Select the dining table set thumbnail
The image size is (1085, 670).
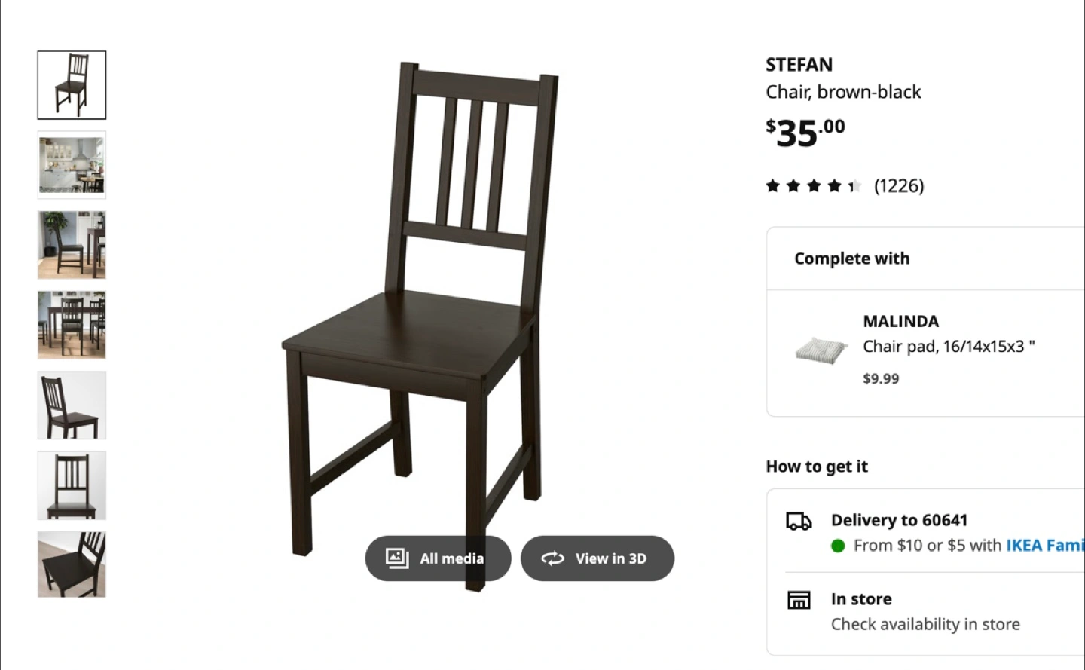[72, 325]
